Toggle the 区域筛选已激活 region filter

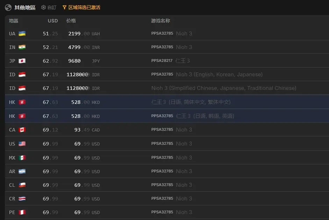click(84, 7)
